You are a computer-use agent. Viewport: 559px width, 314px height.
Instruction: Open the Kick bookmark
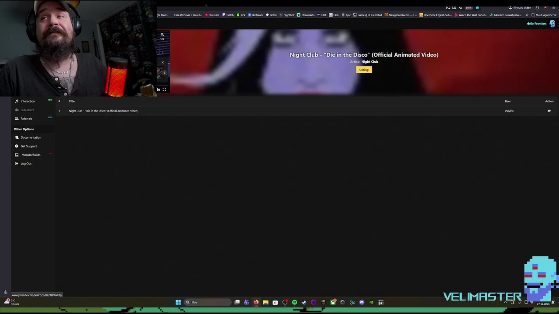coord(241,15)
